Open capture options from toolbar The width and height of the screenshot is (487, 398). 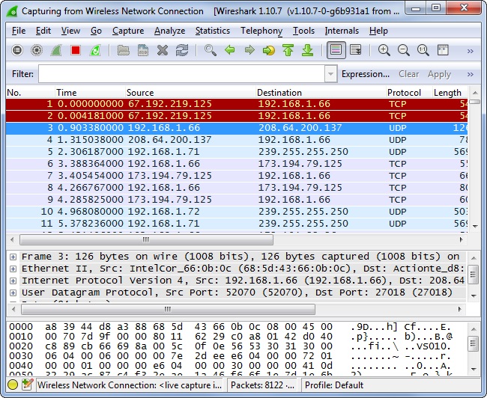(37, 50)
